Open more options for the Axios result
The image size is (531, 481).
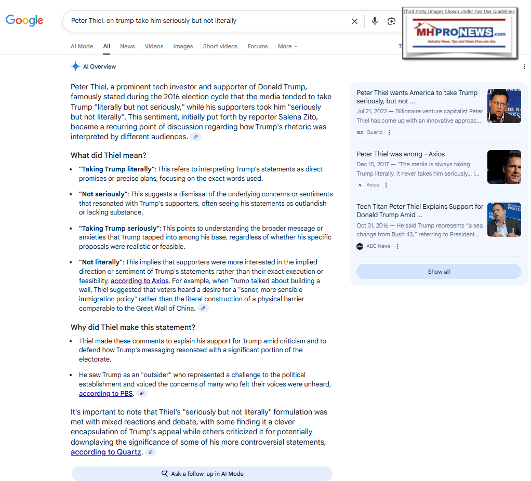(386, 185)
